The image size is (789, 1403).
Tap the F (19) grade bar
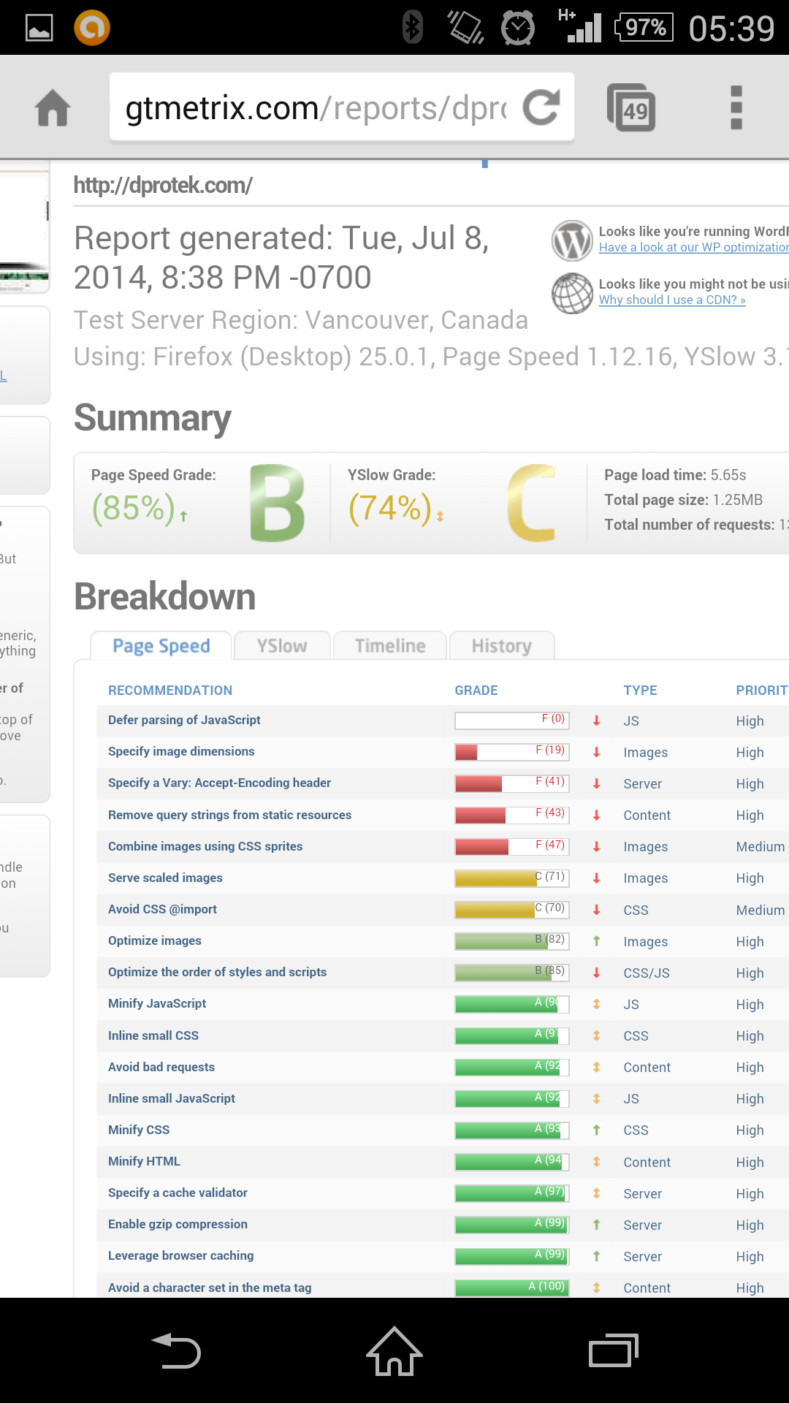[512, 752]
